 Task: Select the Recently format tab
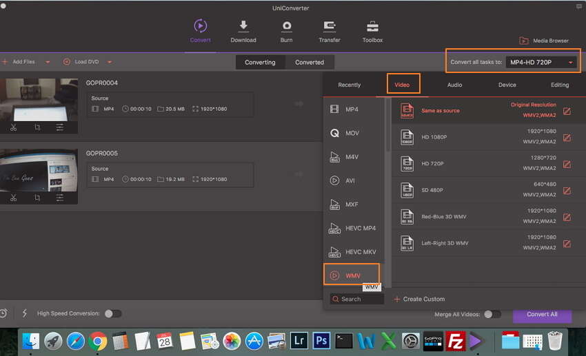click(x=350, y=85)
